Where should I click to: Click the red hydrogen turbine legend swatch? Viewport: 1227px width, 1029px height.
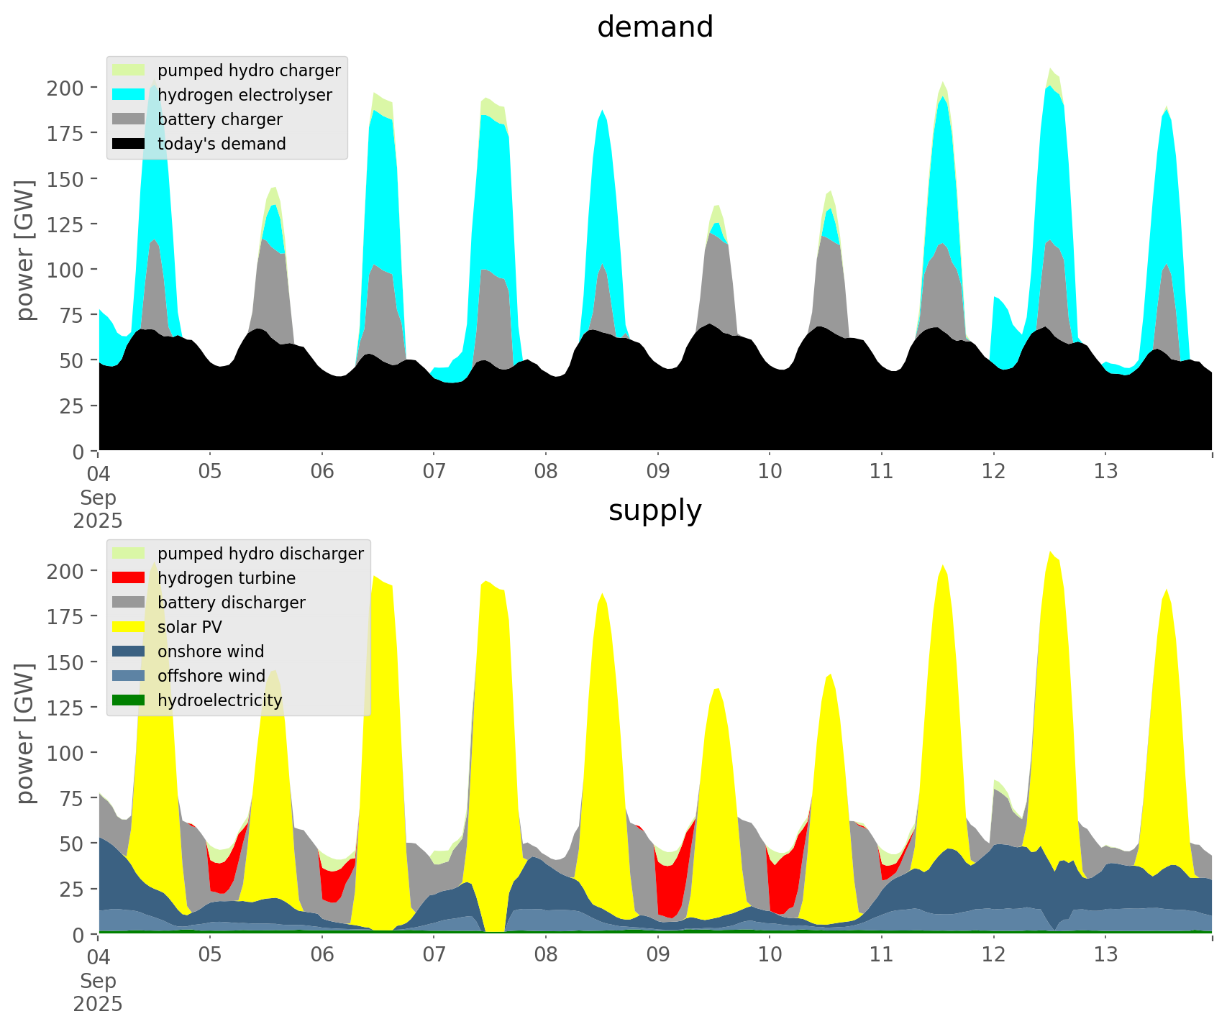[129, 578]
